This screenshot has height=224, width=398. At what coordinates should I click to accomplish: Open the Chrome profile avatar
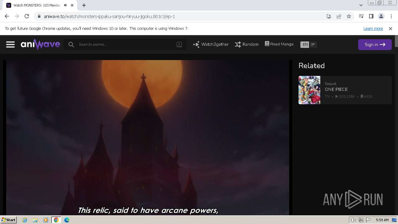click(x=381, y=16)
